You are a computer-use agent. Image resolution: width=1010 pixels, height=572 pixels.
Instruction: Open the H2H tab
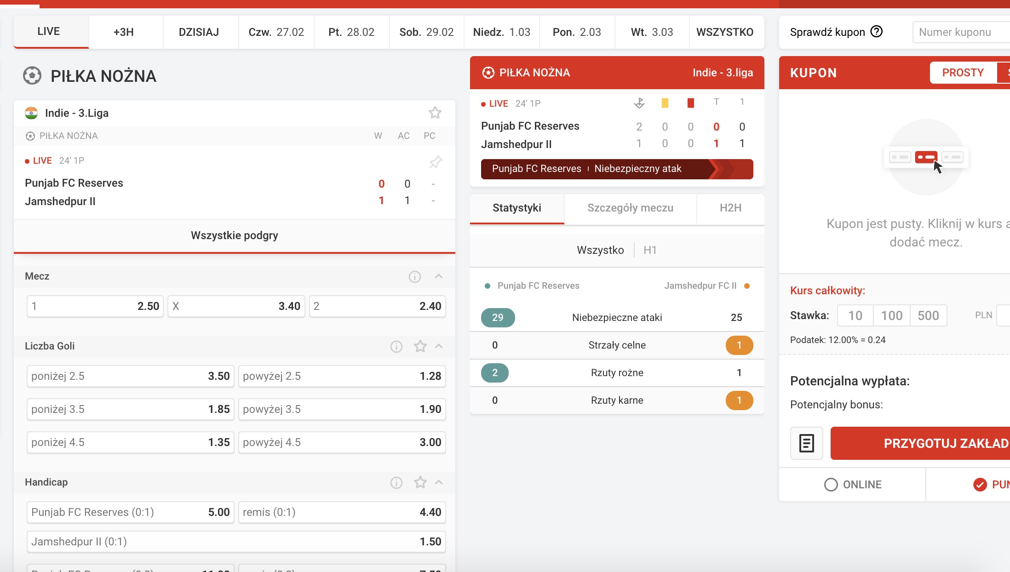pyautogui.click(x=731, y=208)
